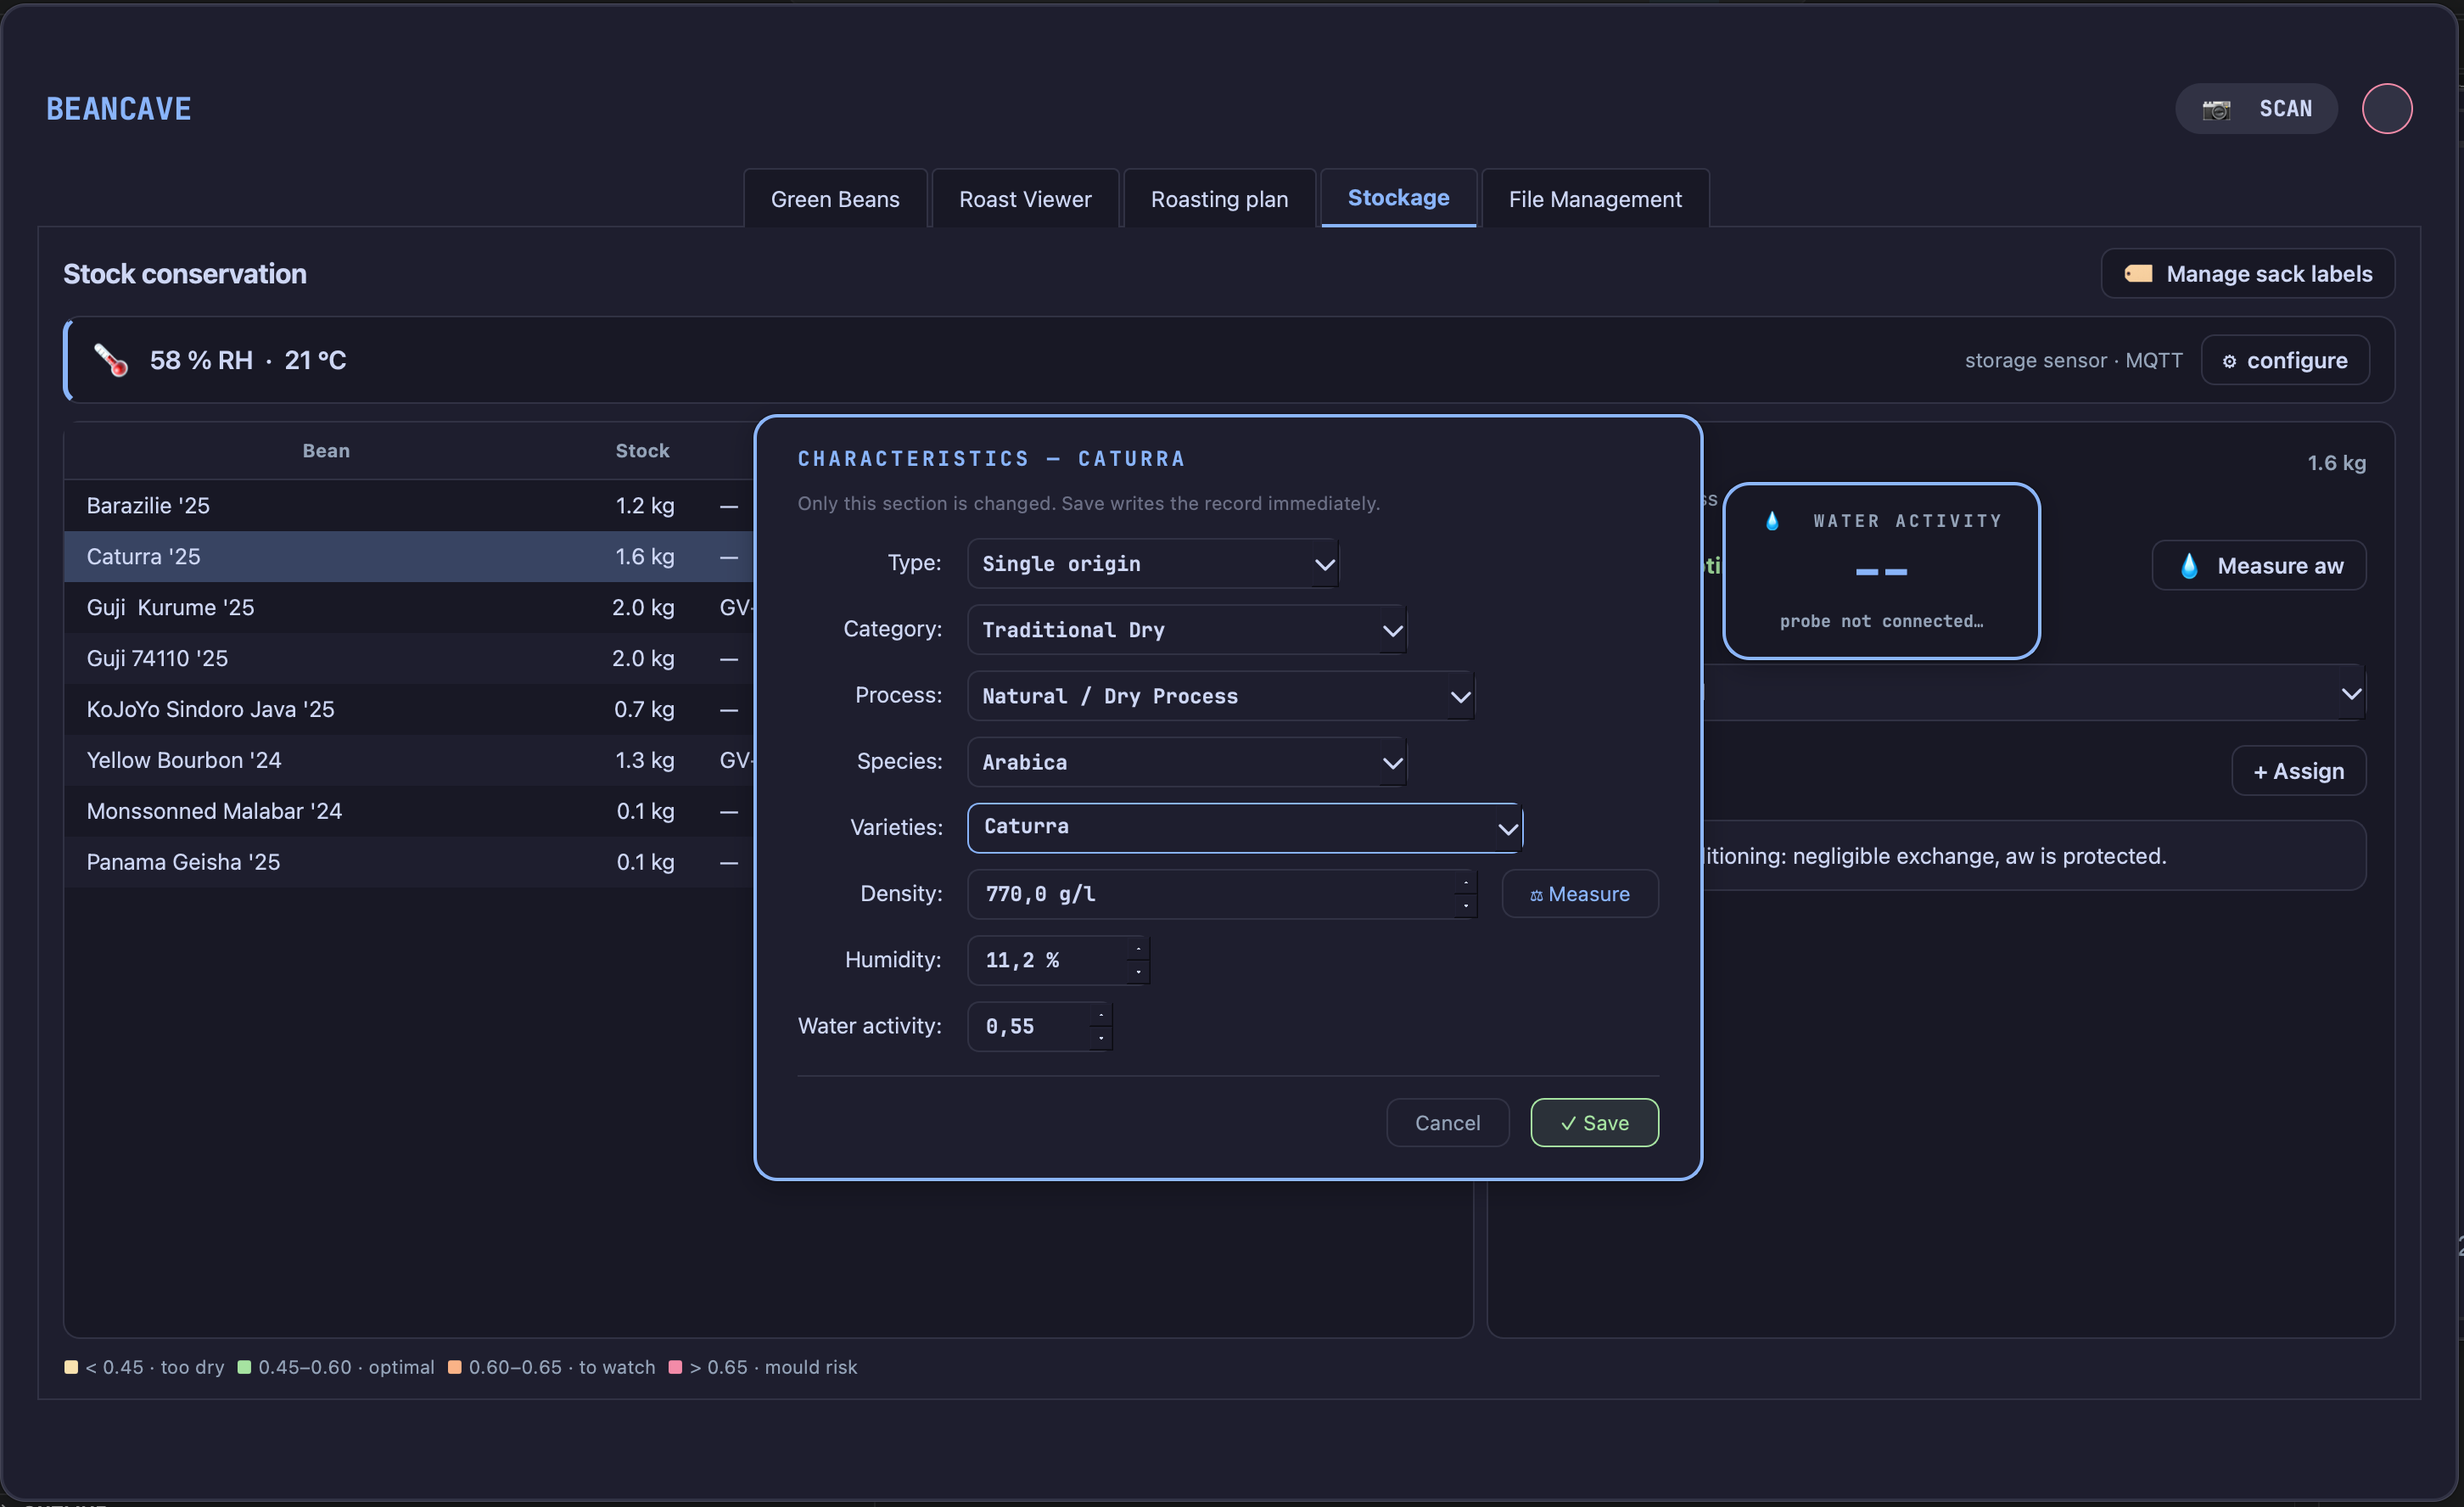Image resolution: width=2464 pixels, height=1507 pixels.
Task: Click the Measure aw button
Action: point(2259,566)
